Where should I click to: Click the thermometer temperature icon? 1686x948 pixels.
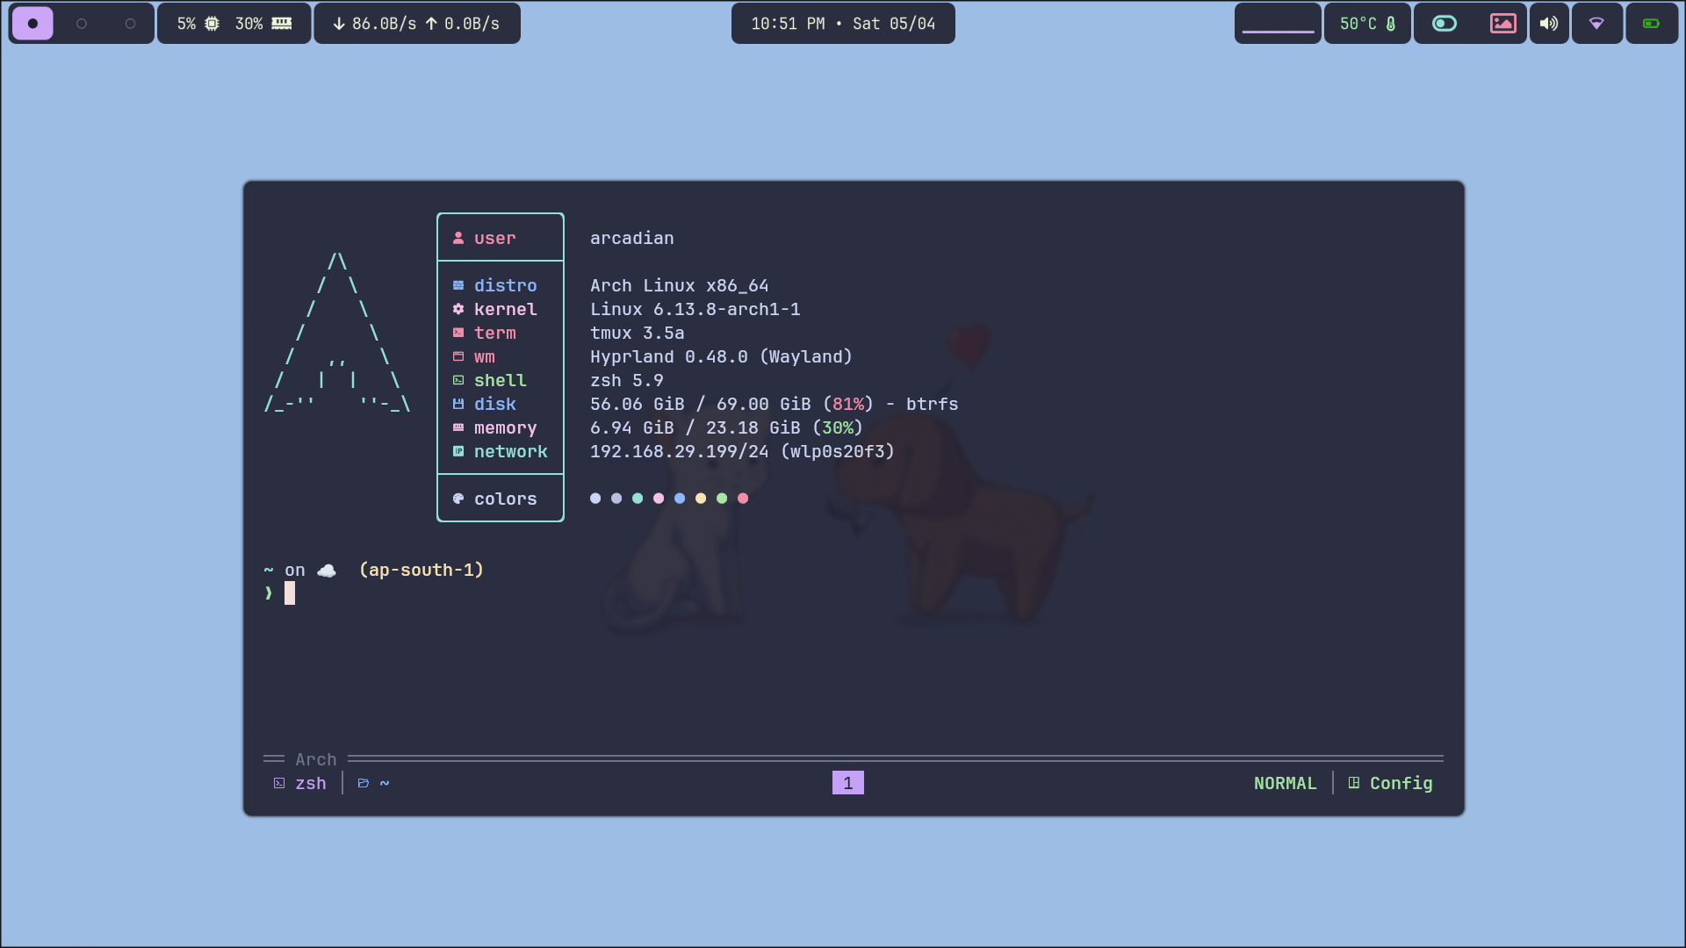click(x=1391, y=24)
